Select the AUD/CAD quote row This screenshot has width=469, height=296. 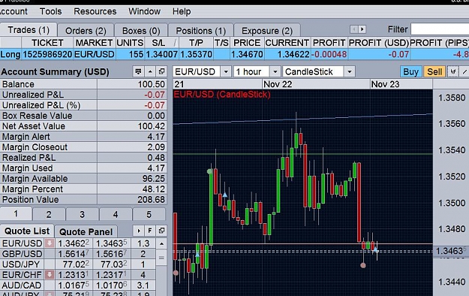tap(78, 285)
